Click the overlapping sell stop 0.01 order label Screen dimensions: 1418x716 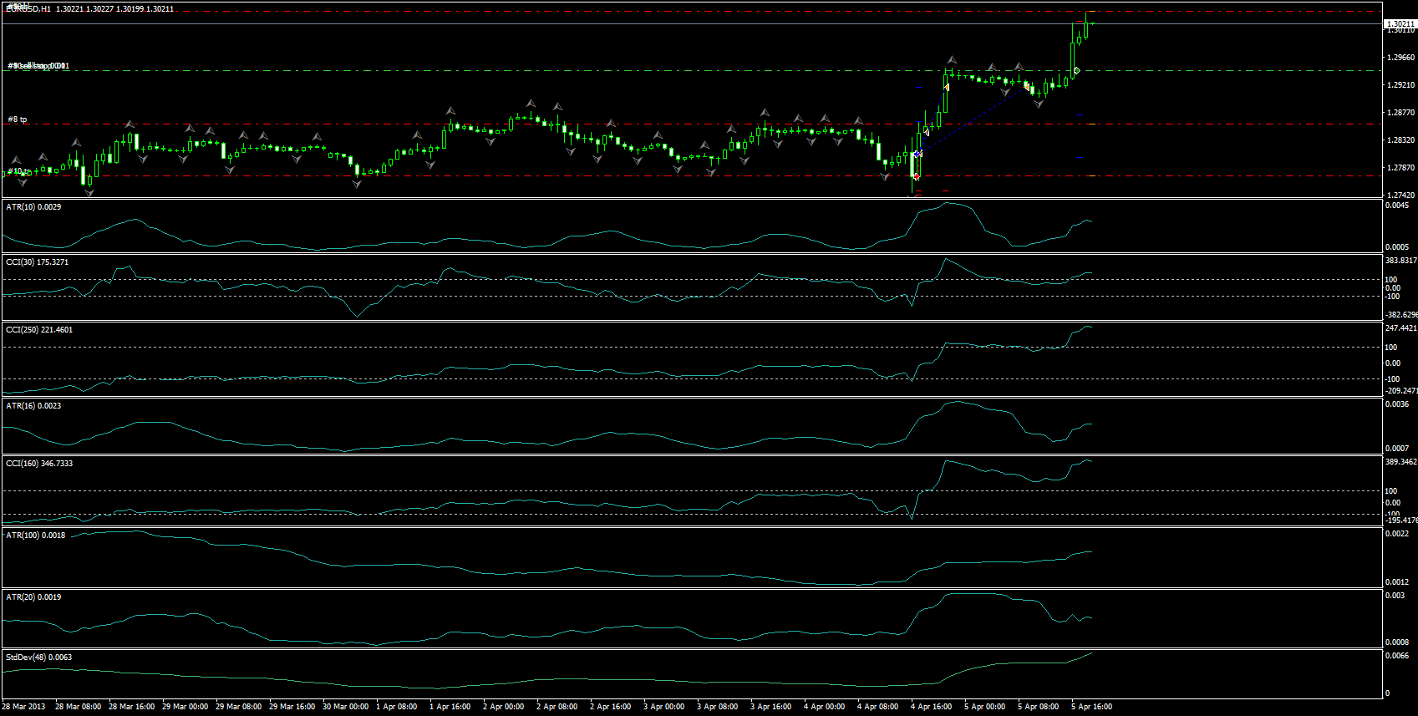click(38, 65)
